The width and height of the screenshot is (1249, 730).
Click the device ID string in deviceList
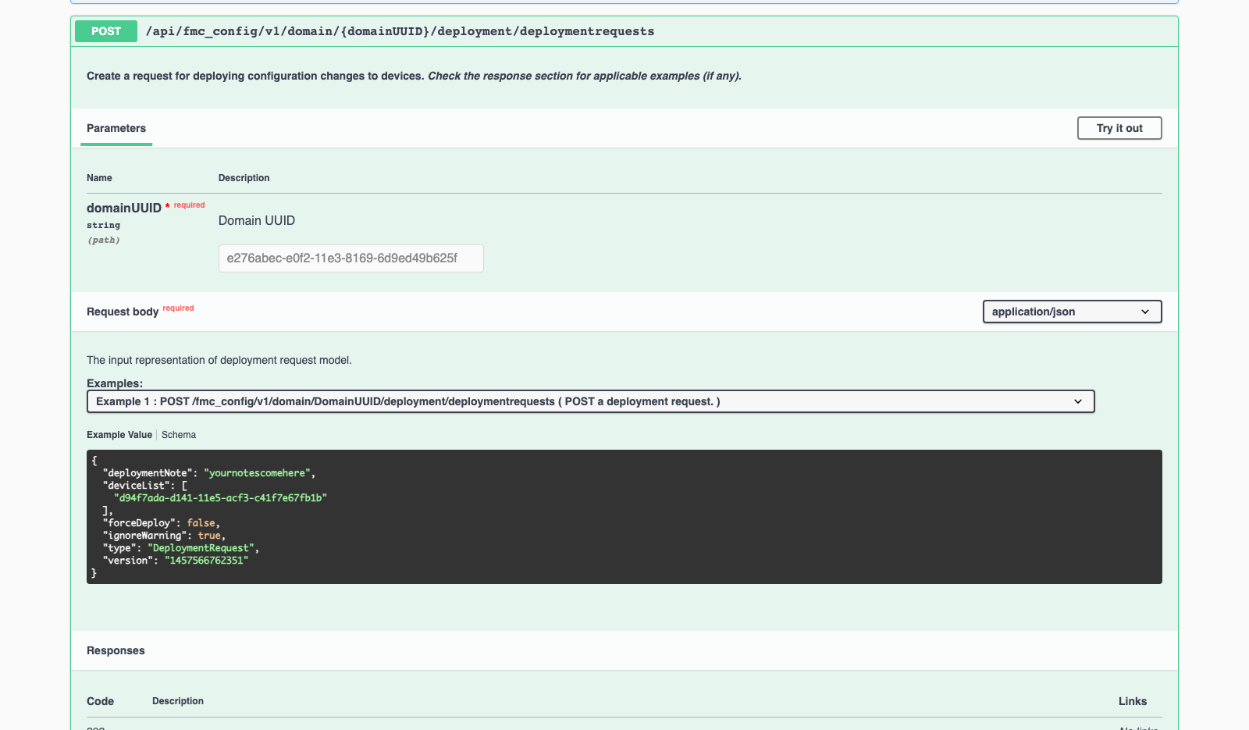coord(220,498)
